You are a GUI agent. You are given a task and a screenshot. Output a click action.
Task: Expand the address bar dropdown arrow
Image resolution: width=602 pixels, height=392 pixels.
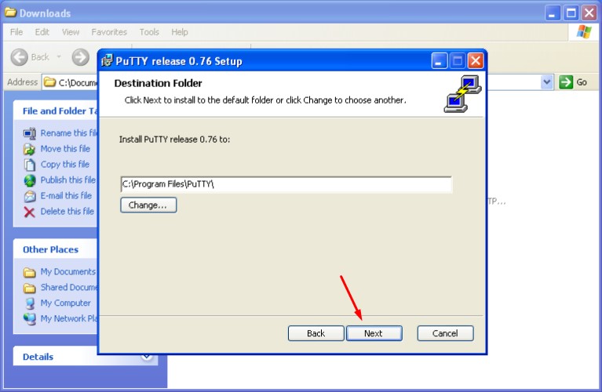[x=547, y=82]
